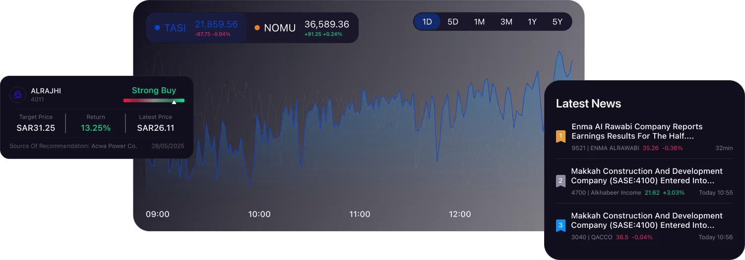The height and width of the screenshot is (260, 745).
Task: Click the orange number 1 bookmark icon
Action: click(560, 136)
